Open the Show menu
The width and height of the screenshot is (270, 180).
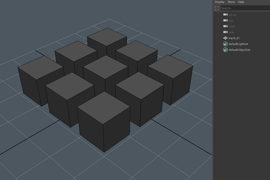click(231, 2)
